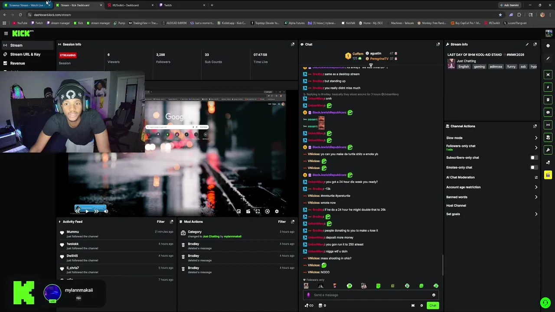Open TradingView bookmark
This screenshot has width=555, height=312.
143,23
